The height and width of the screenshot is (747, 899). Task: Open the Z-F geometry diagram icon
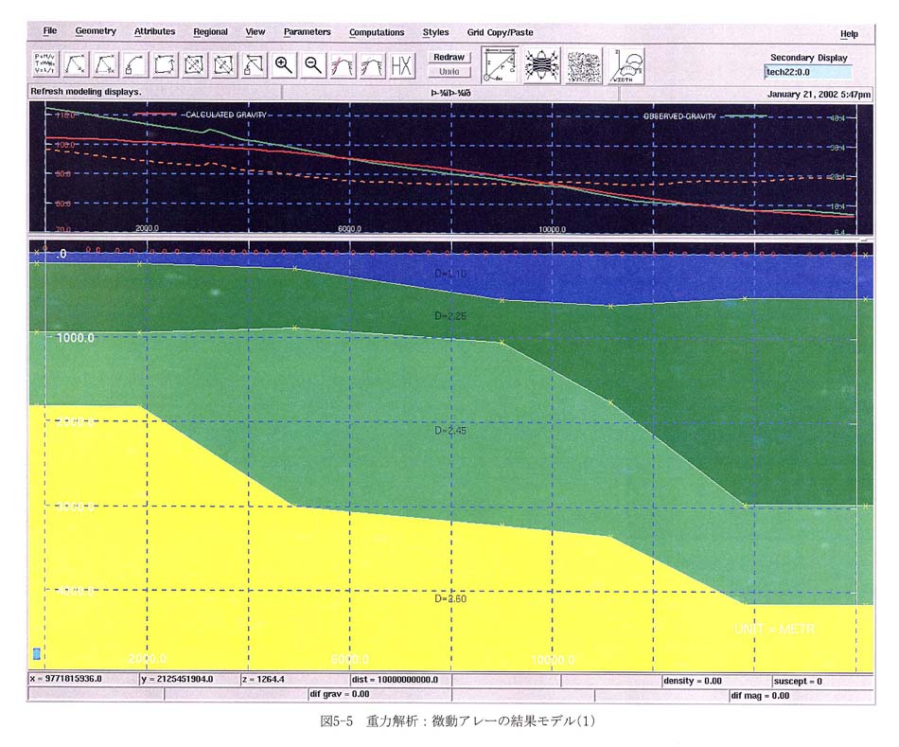coord(500,64)
